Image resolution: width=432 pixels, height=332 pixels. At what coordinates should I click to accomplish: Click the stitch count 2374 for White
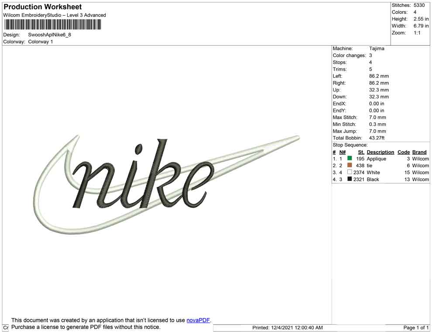359,173
